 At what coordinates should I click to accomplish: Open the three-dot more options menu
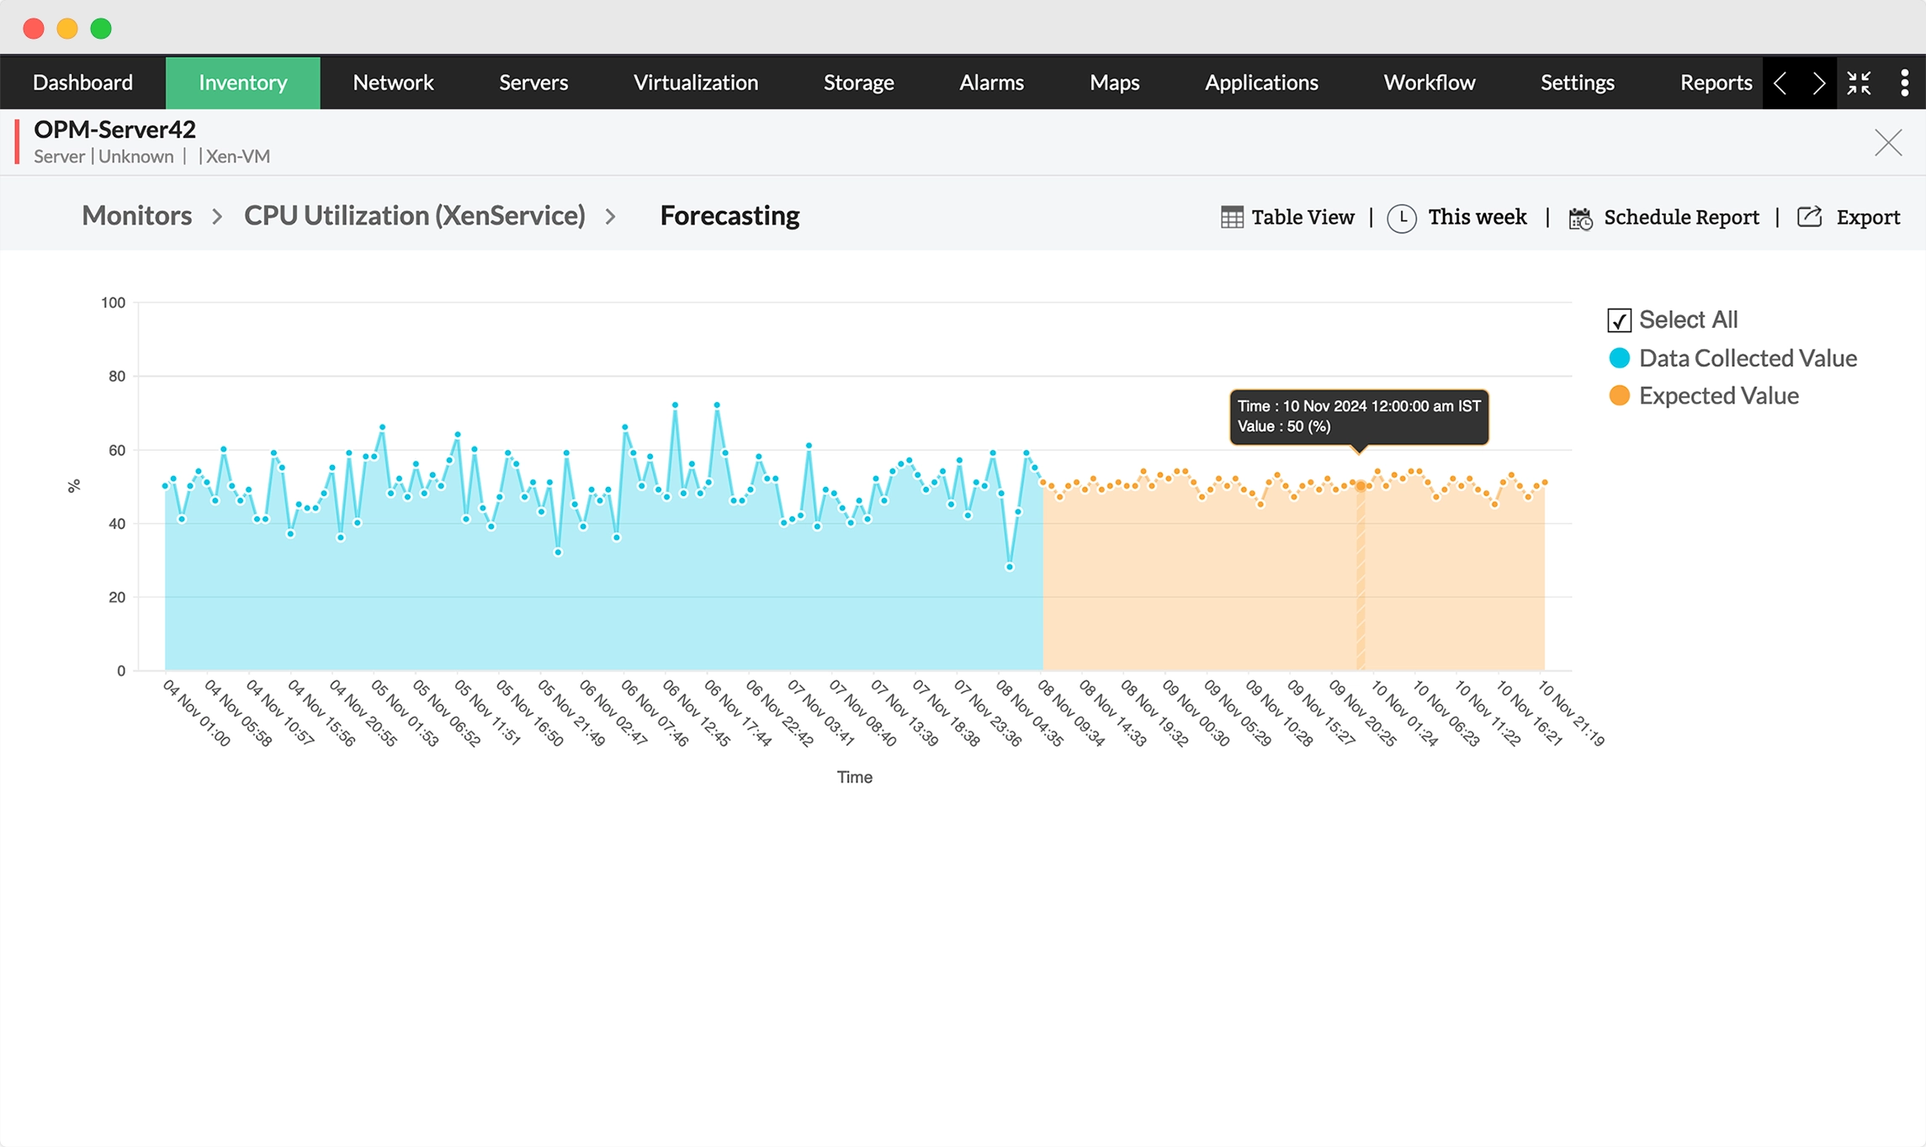pyautogui.click(x=1904, y=82)
